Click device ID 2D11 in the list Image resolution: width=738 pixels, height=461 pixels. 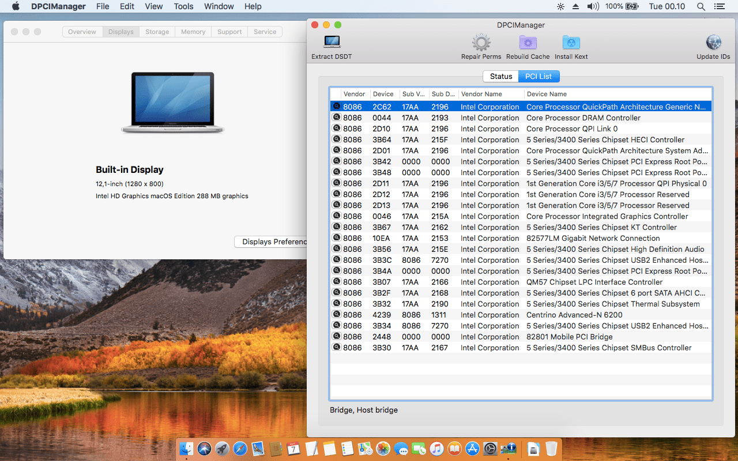click(x=382, y=183)
